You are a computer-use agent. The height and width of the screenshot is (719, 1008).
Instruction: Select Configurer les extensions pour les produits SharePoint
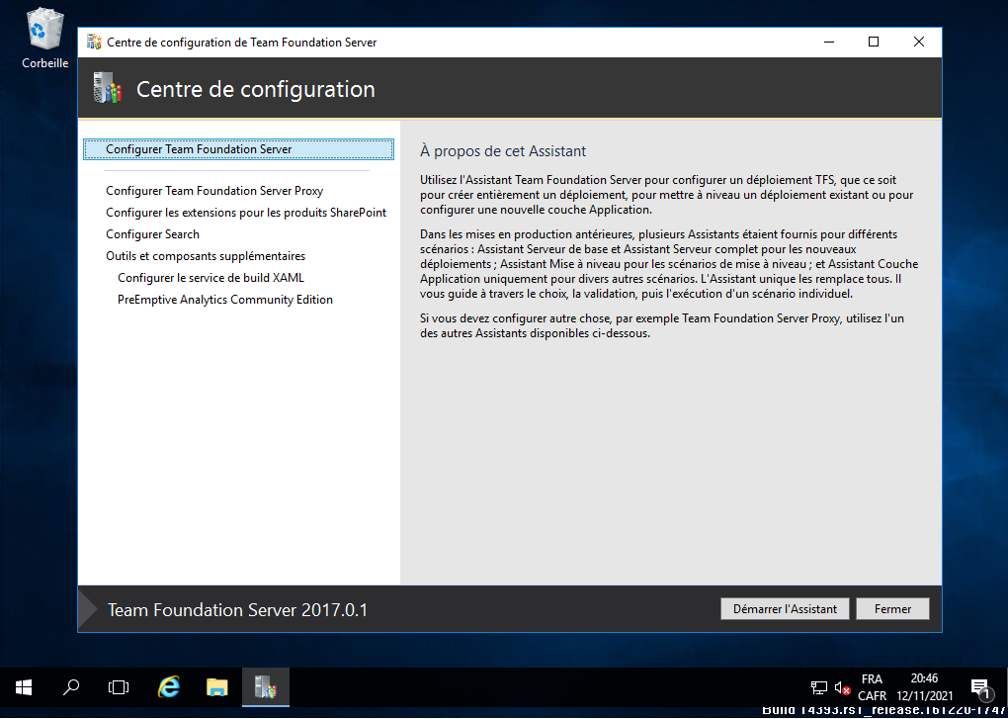pyautogui.click(x=246, y=213)
